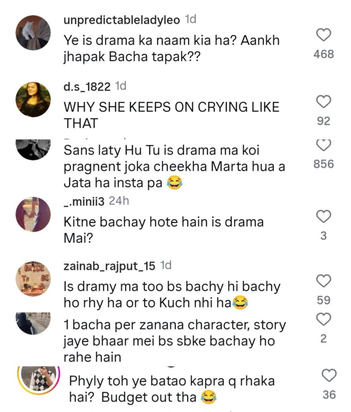Open the _.minii3 username
The height and width of the screenshot is (412, 351).
pyautogui.click(x=84, y=201)
